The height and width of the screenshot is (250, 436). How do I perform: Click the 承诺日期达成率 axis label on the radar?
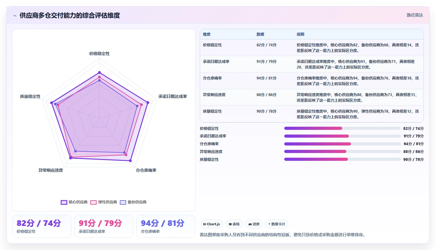pos(173,97)
